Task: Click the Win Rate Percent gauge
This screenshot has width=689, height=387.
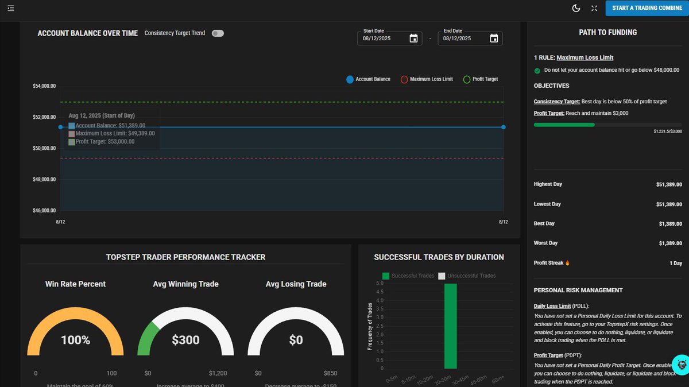Action: click(75, 330)
